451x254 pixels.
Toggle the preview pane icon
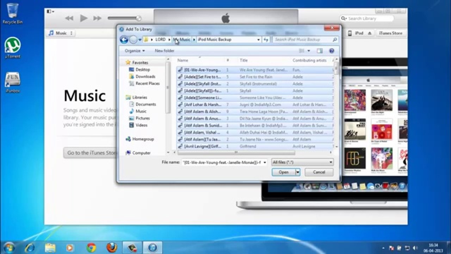[320, 51]
